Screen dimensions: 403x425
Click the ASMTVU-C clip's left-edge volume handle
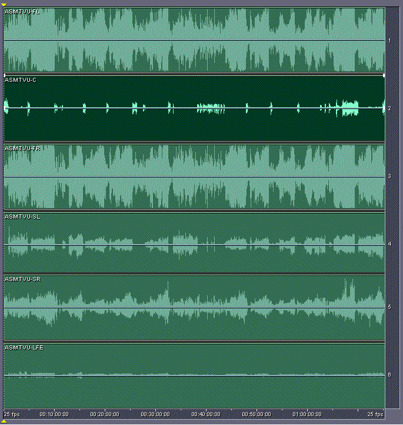click(x=4, y=108)
